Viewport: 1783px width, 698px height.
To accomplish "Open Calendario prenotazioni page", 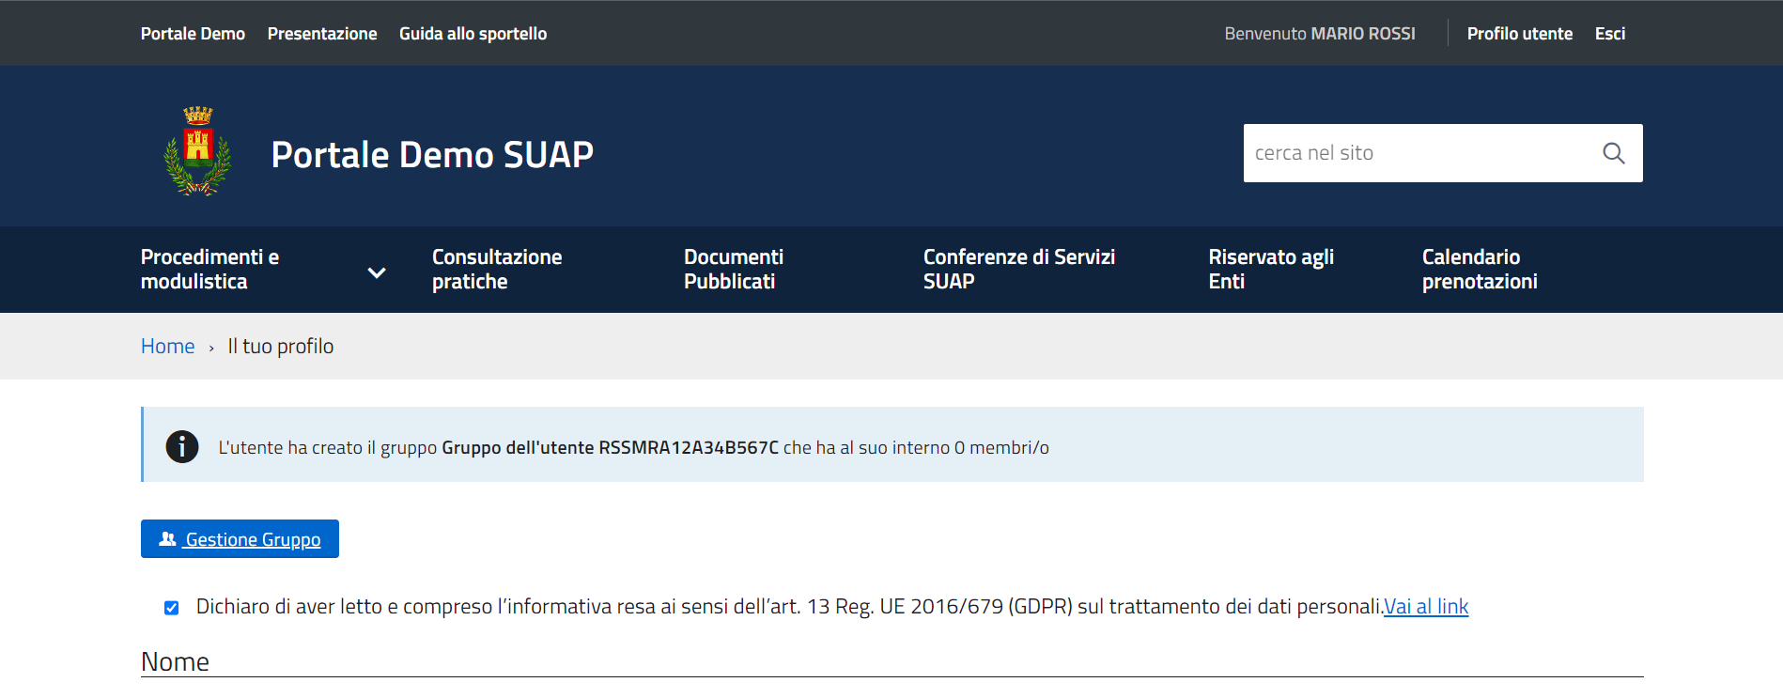I will (x=1479, y=270).
